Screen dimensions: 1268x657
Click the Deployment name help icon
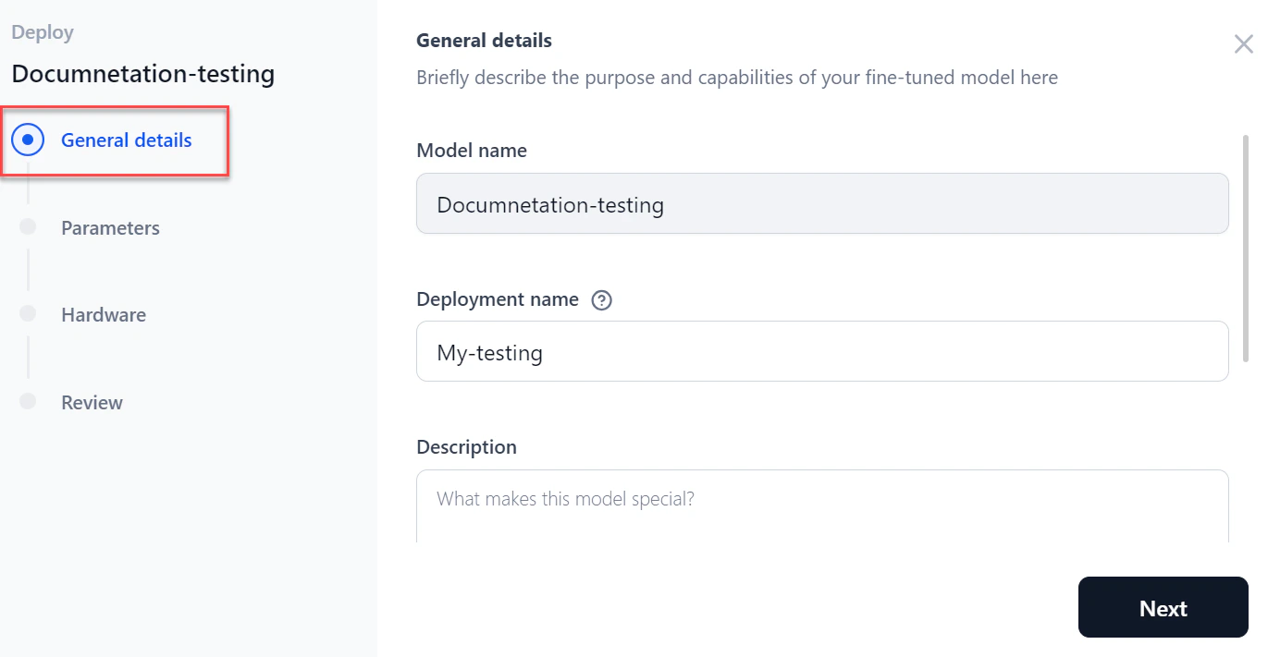(x=602, y=299)
